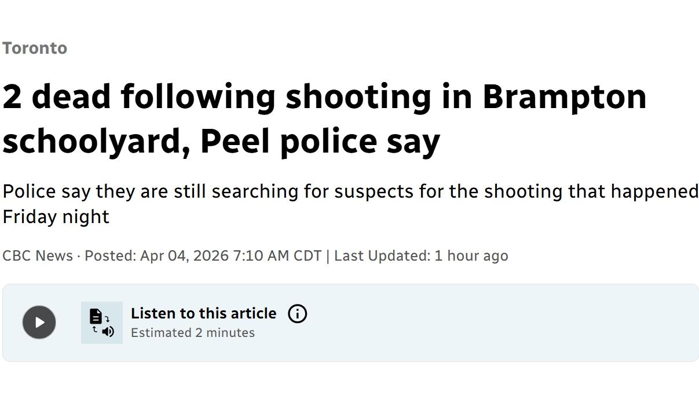Click the 'Last Updated' label
699x393 pixels.
point(382,255)
